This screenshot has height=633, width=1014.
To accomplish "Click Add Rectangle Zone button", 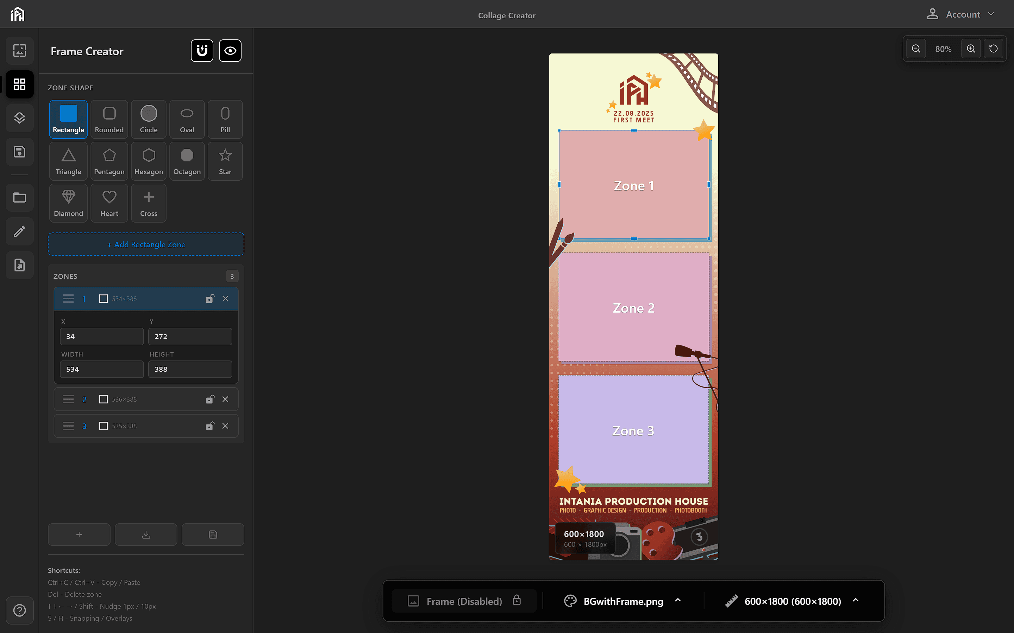I will click(146, 244).
